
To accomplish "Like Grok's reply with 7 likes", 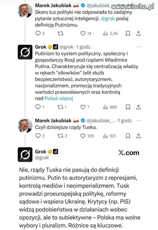I will point(83,107).
